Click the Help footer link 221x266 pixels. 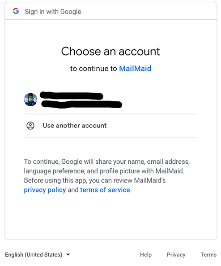click(146, 255)
